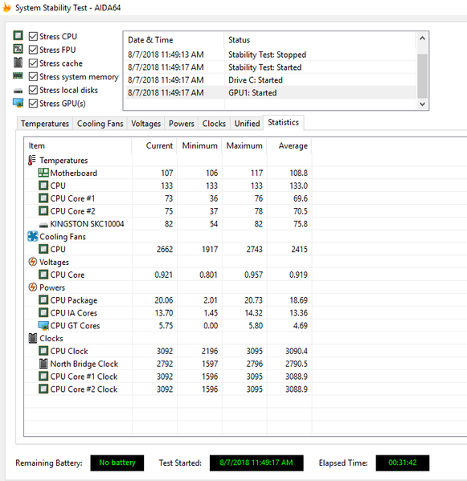Click the log scrollbar down arrow
This screenshot has width=467, height=481.
(x=423, y=104)
